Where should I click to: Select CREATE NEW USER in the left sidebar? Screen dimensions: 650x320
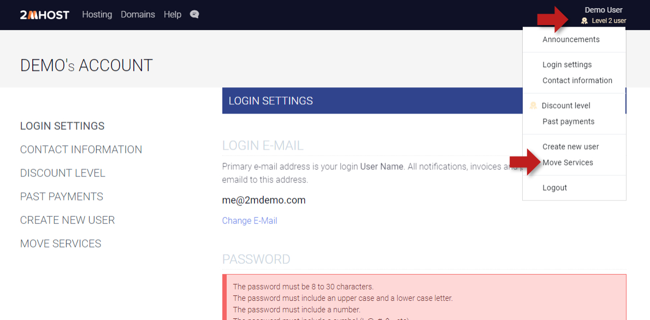[x=67, y=220]
